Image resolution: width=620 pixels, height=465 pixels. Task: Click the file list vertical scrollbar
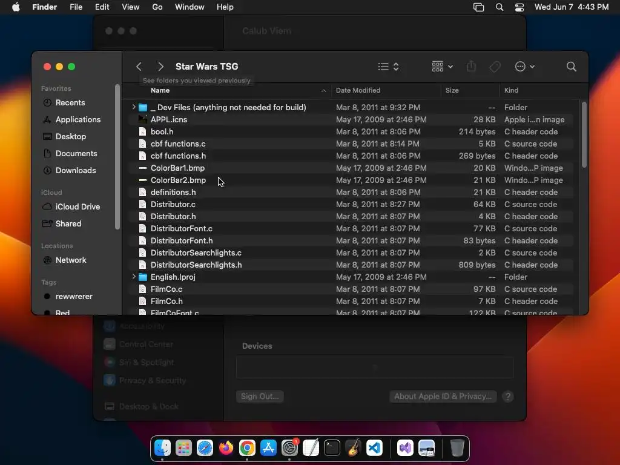tap(584, 134)
